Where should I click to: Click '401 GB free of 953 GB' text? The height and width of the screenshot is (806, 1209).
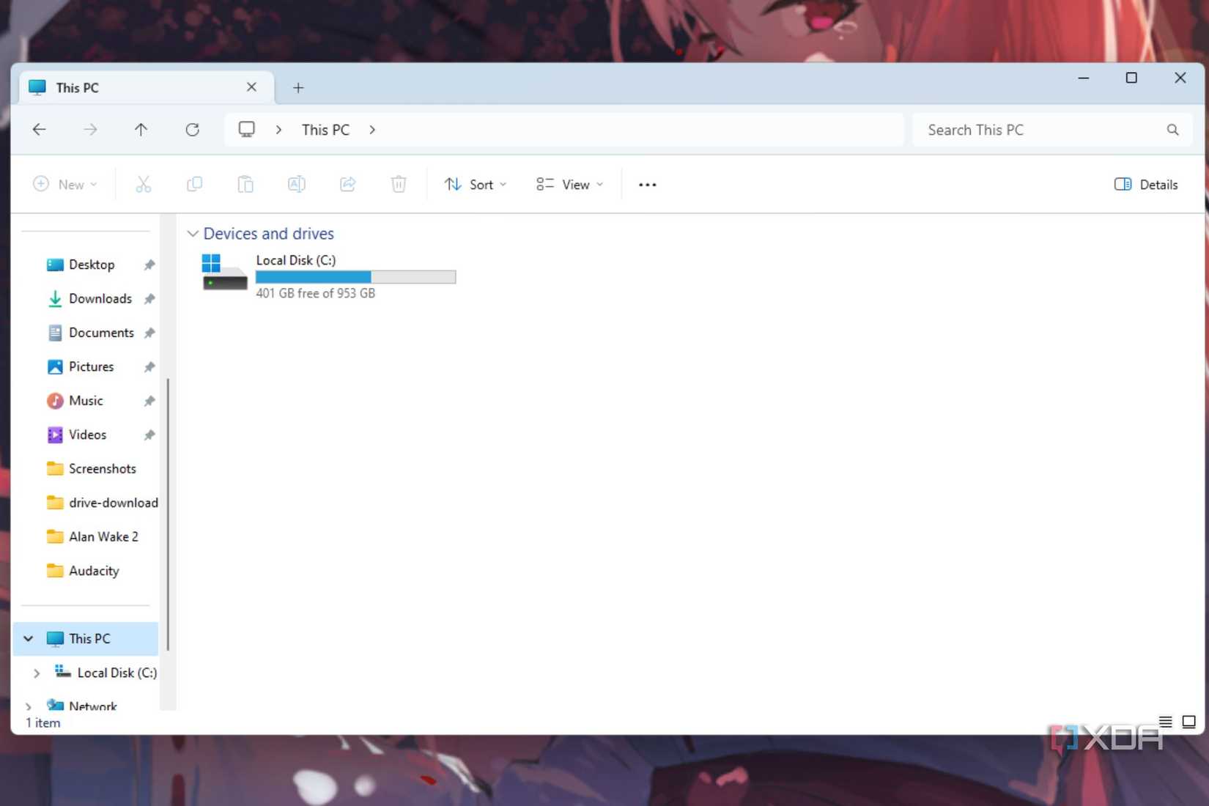(315, 293)
